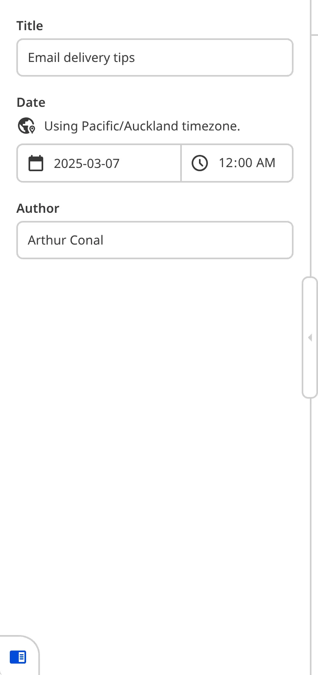
Task: Click the Using Pacific/Auckland timezone text
Action: click(142, 126)
